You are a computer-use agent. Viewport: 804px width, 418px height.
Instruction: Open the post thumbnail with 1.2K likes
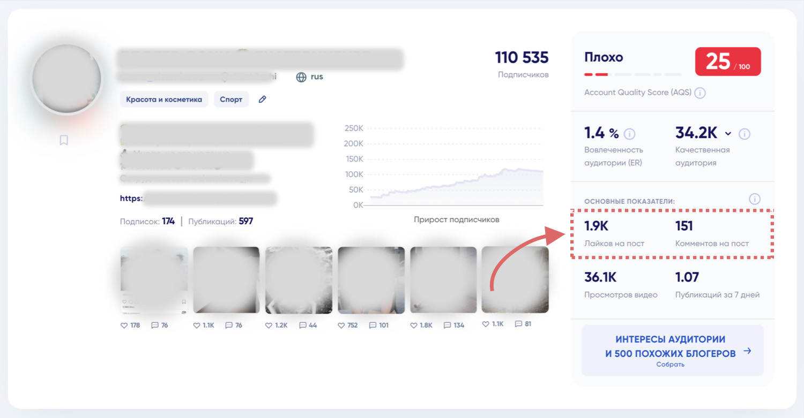[x=299, y=280]
